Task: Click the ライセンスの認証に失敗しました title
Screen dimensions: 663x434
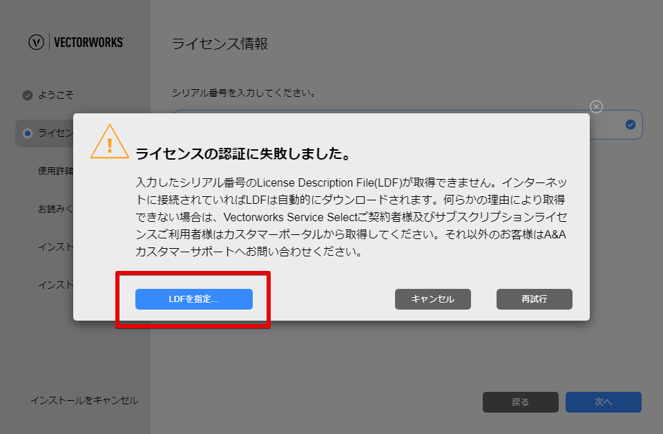Action: pos(243,153)
